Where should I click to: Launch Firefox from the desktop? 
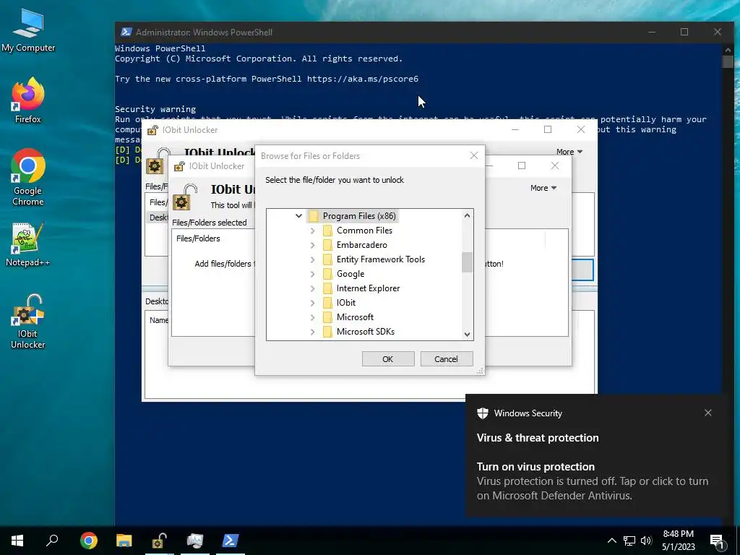28,100
